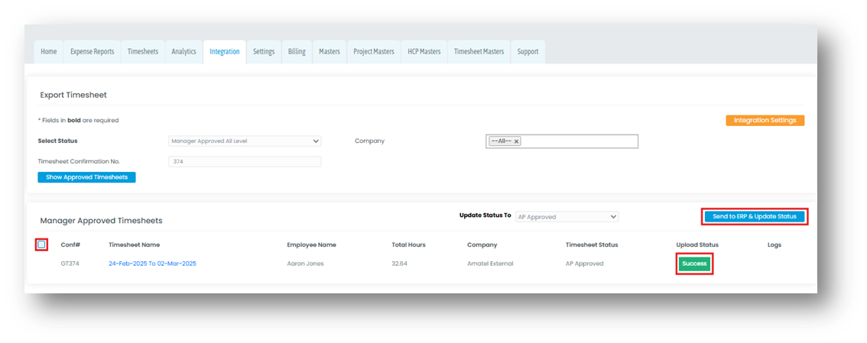Click the Company column header in the table

[x=482, y=244]
